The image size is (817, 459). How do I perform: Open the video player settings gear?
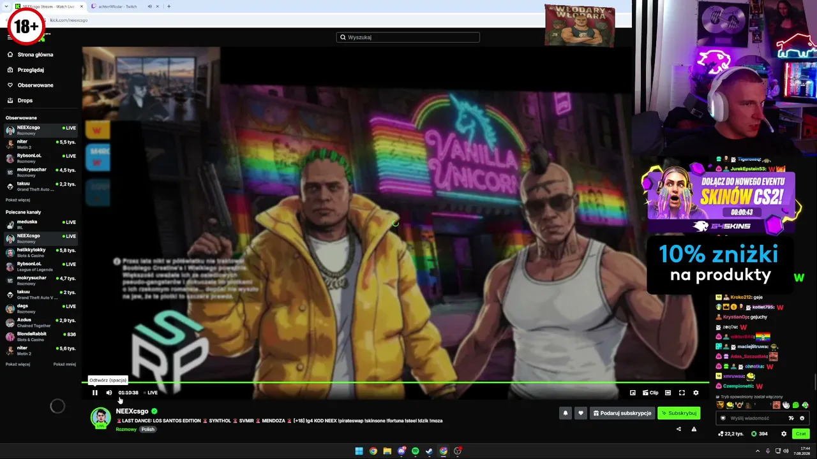click(x=696, y=393)
